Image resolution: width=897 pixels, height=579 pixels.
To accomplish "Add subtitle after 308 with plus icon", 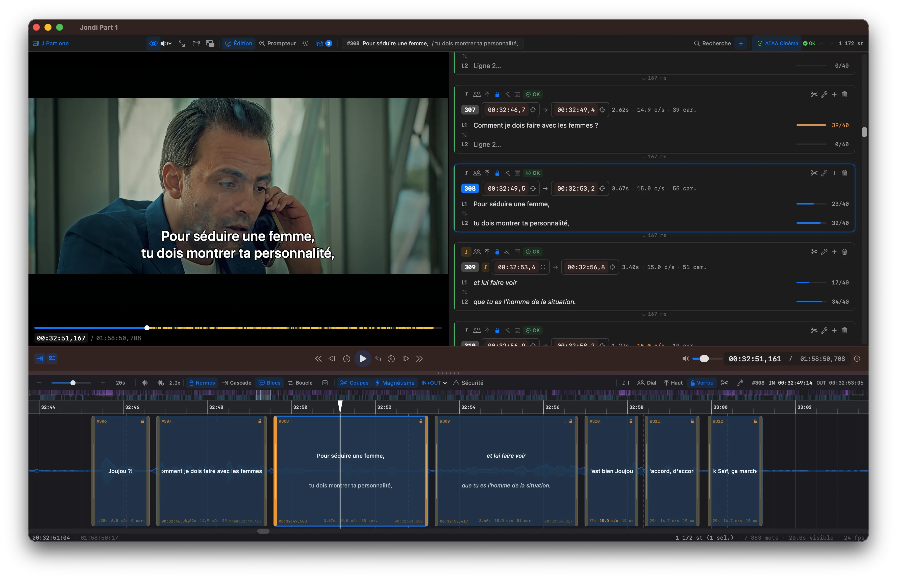I will tap(834, 173).
